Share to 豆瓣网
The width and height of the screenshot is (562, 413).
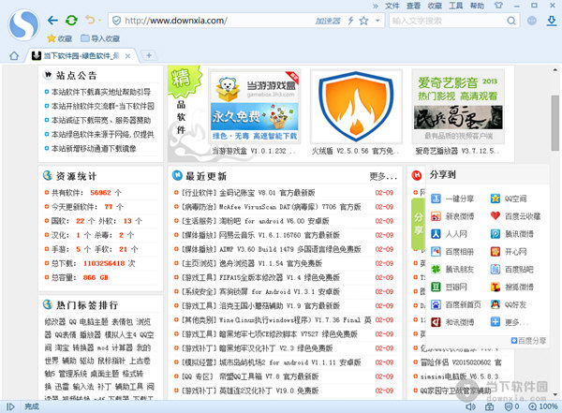[x=449, y=287]
